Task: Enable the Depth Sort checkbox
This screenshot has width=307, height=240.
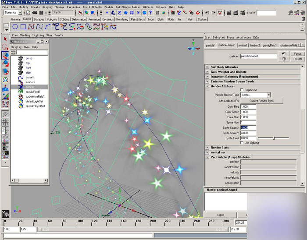Action: [241, 90]
